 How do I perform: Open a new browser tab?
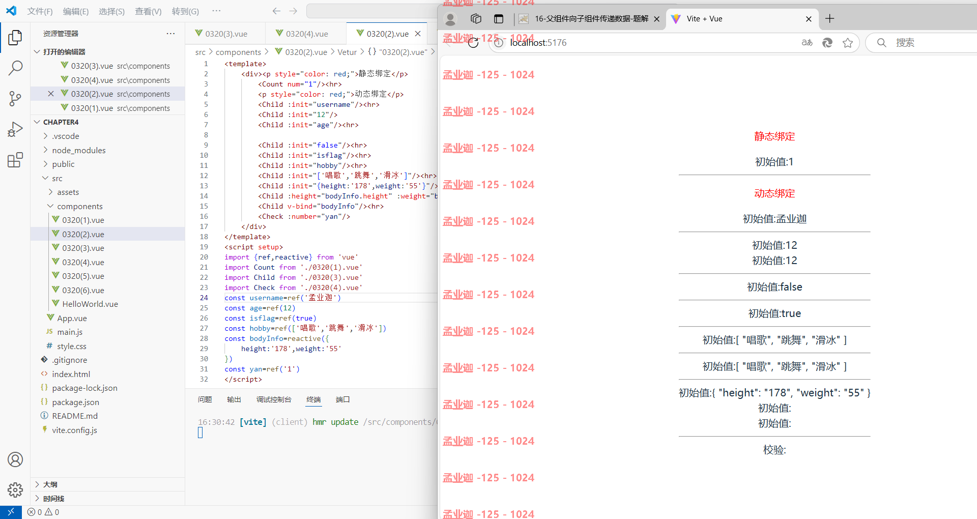pyautogui.click(x=830, y=19)
